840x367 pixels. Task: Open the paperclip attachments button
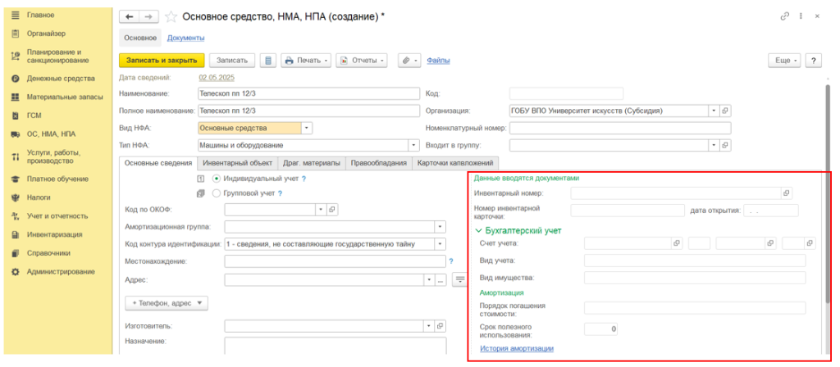(410, 61)
